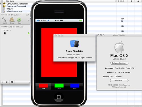Click More Info button in About This Mac
This screenshot has width=142, height=107.
[119, 80]
